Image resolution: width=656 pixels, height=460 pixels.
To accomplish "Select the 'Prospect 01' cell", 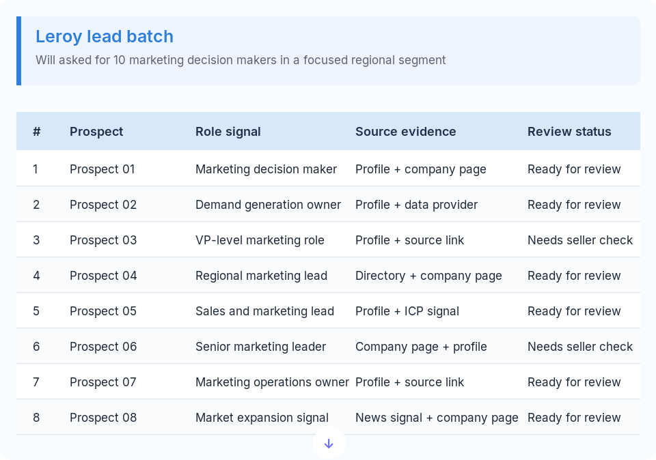I will pos(102,169).
